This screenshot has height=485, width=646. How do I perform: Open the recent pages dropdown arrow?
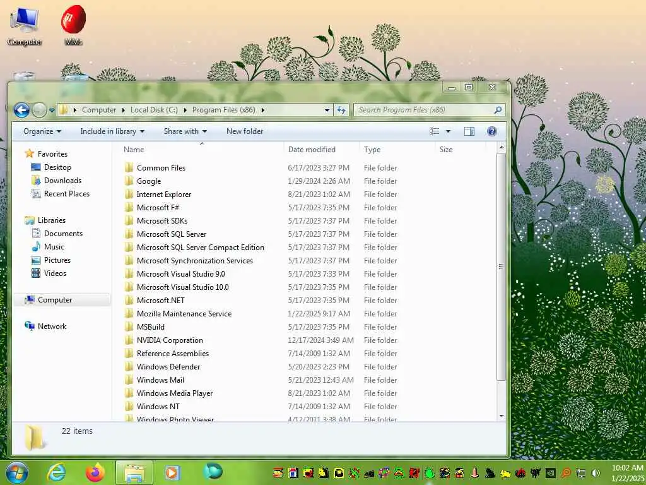coord(52,110)
